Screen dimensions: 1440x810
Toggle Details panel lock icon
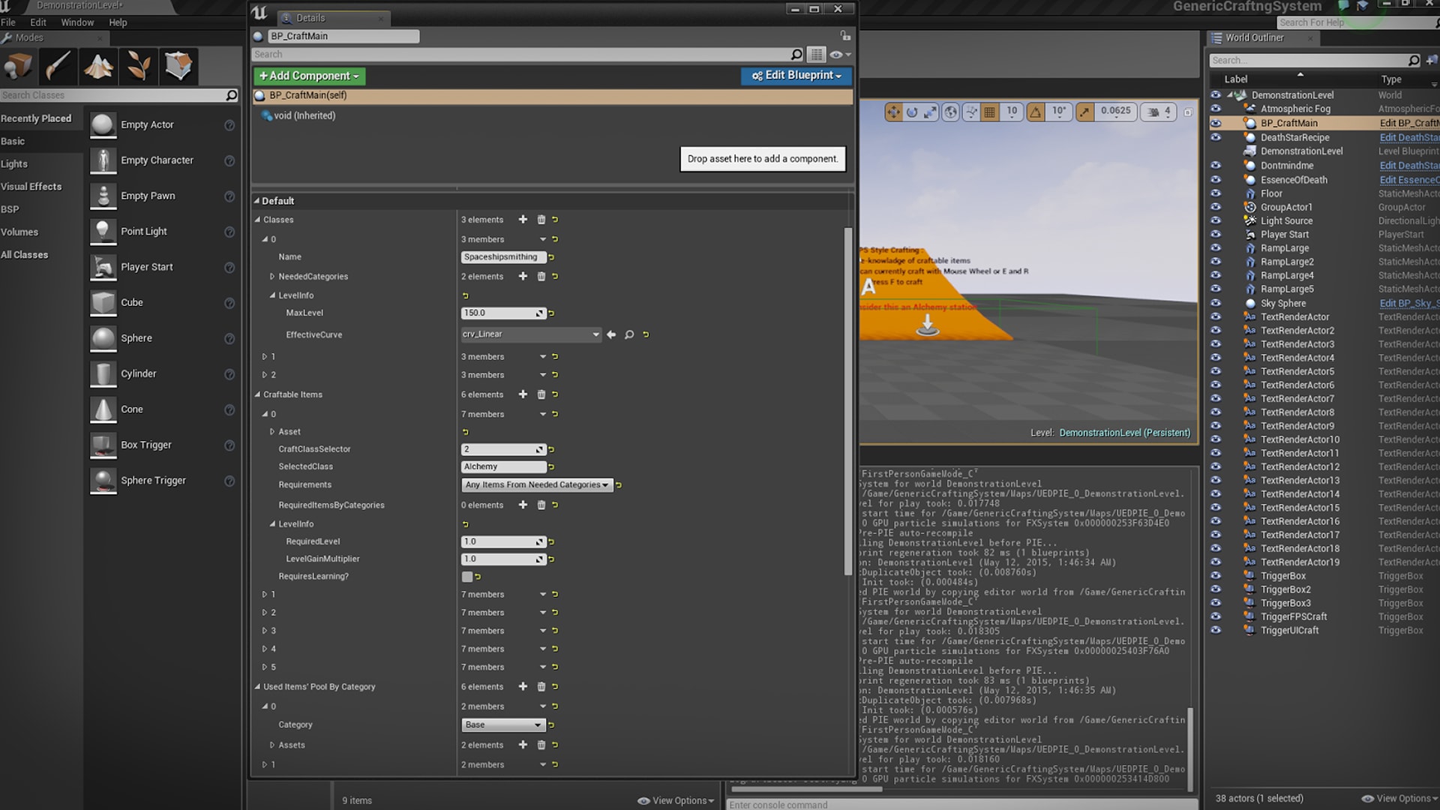[845, 36]
